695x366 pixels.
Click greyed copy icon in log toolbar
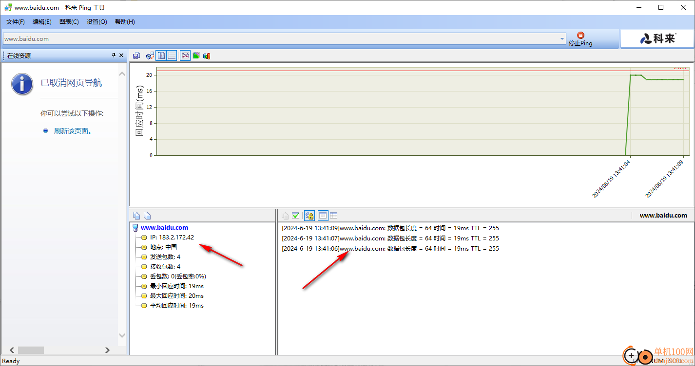click(x=285, y=216)
